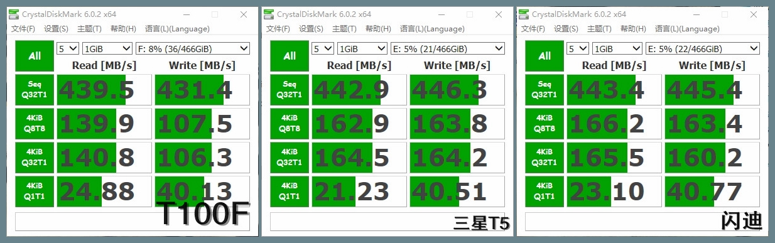The height and width of the screenshot is (243, 775).
Task: Click the 139.9 read result value
Action: coord(104,124)
